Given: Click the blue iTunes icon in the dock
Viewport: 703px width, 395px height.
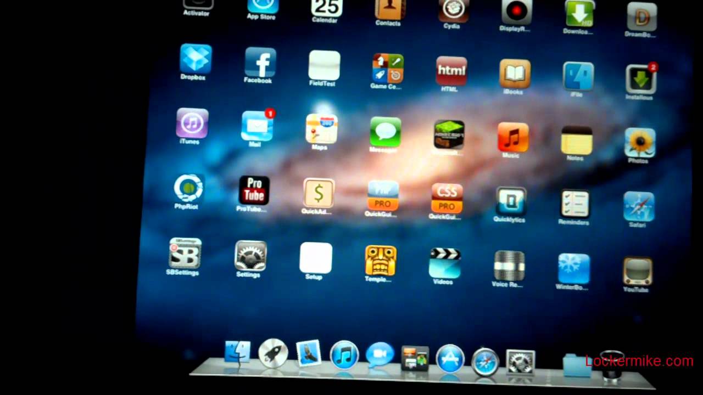Looking at the screenshot, I should (344, 356).
